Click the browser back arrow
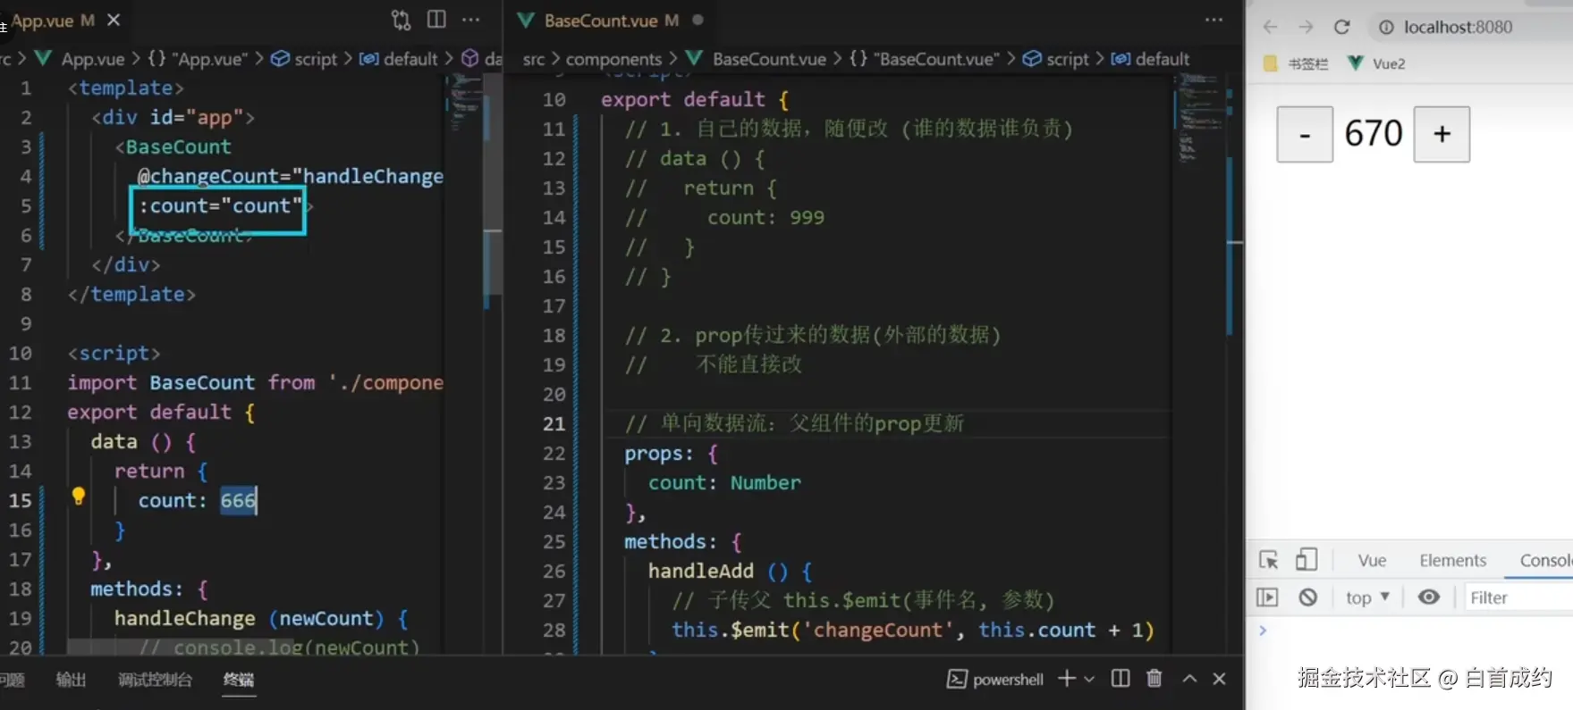Image resolution: width=1573 pixels, height=710 pixels. [x=1270, y=27]
